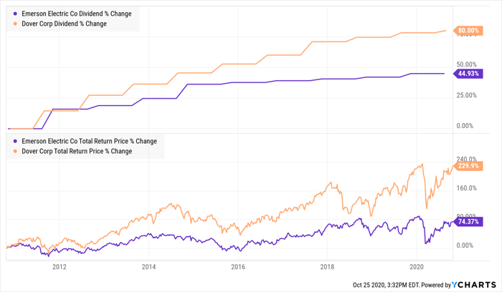Click the orange 80.00% end-value tag
The height and width of the screenshot is (292, 502).
point(468,30)
